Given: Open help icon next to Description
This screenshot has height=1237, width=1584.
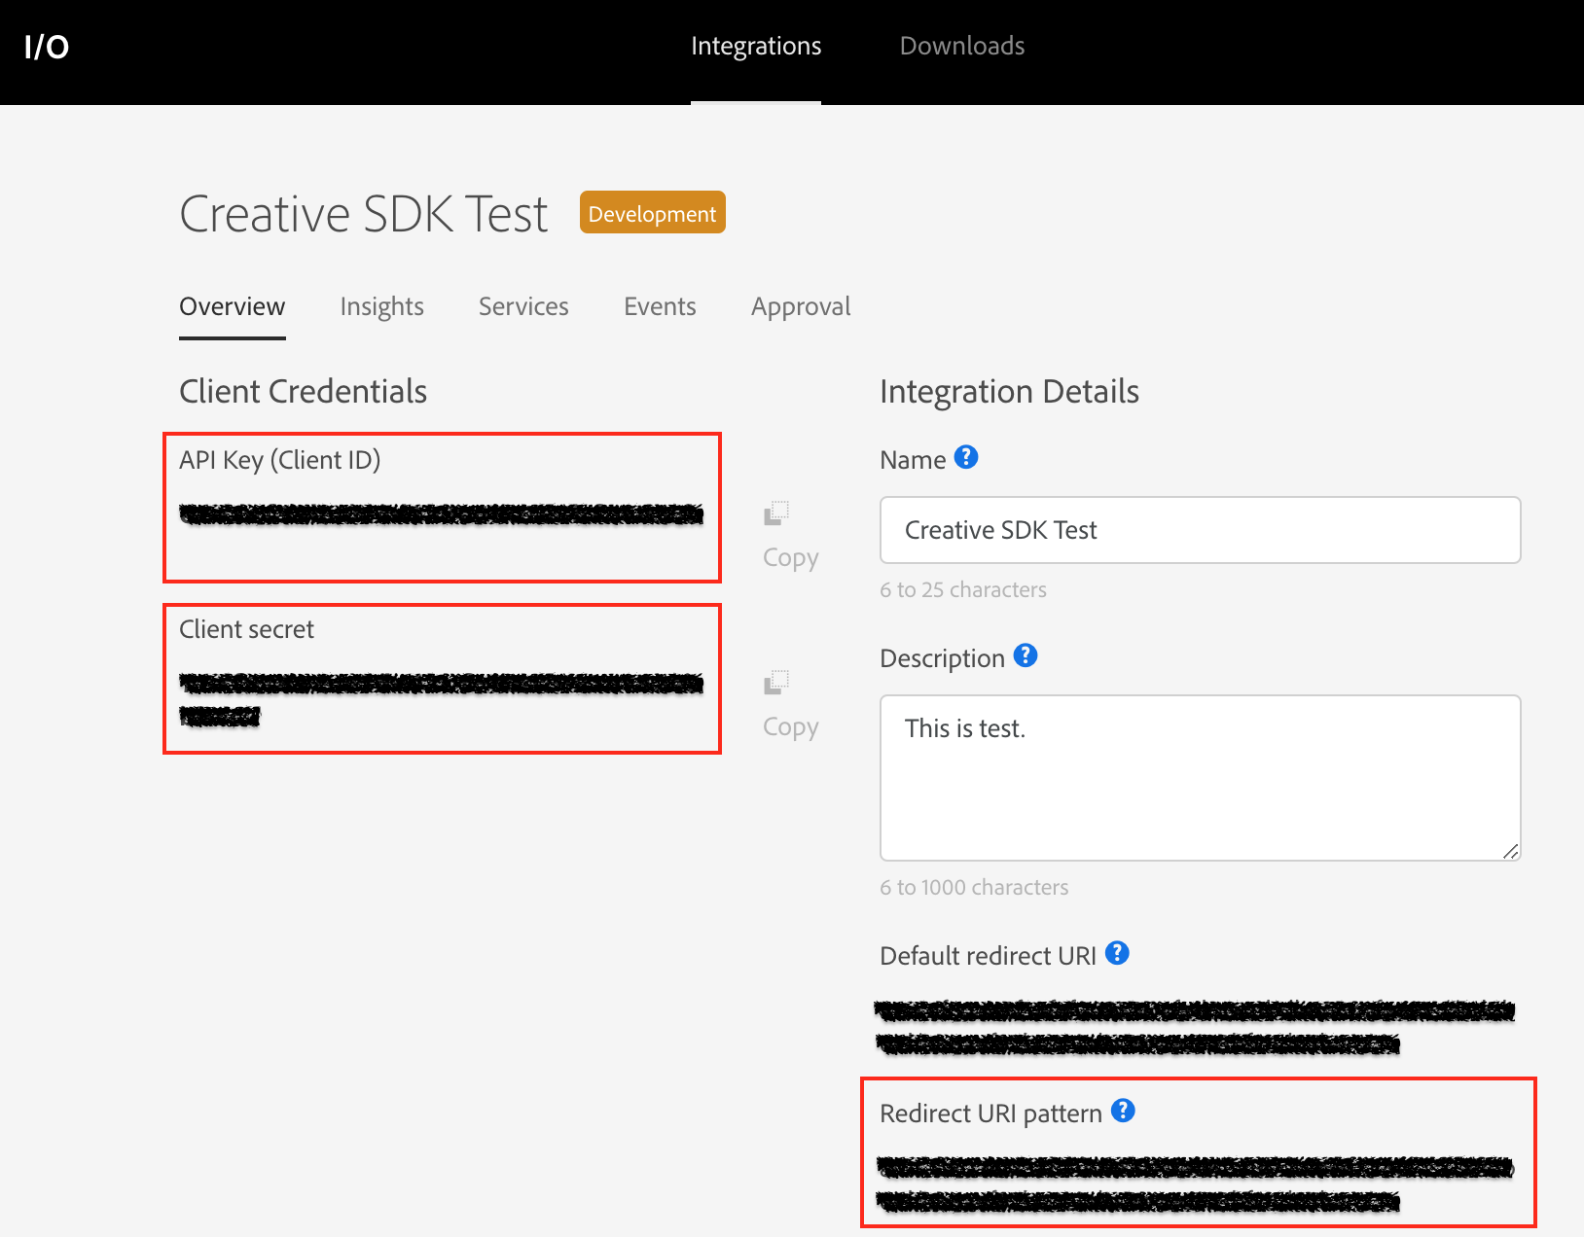Looking at the screenshot, I should [1026, 655].
